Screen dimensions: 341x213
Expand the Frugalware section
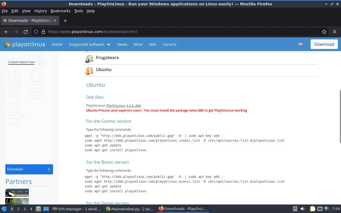pyautogui.click(x=200, y=58)
